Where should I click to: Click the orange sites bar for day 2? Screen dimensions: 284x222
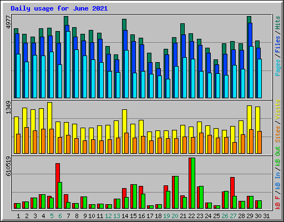coord(27,140)
